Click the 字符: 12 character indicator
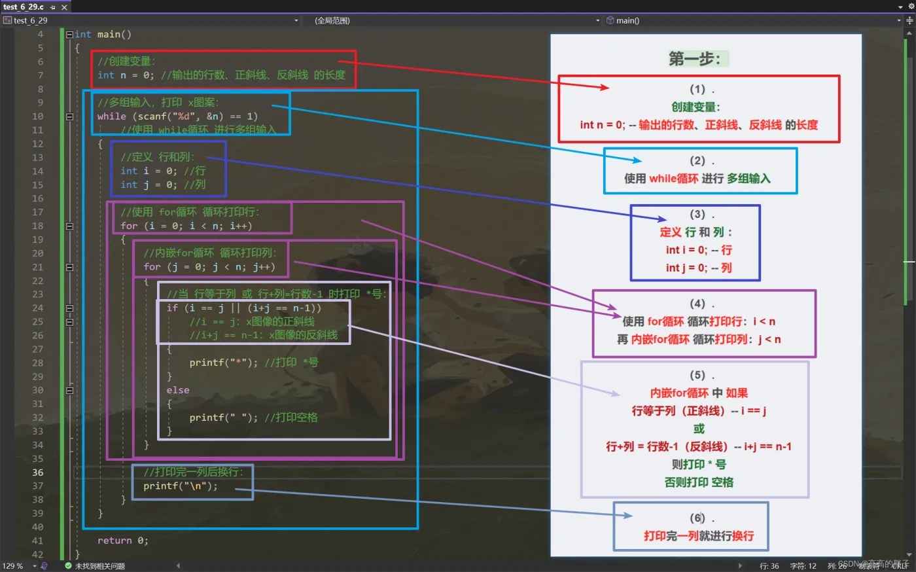This screenshot has height=572, width=916. pos(803,566)
